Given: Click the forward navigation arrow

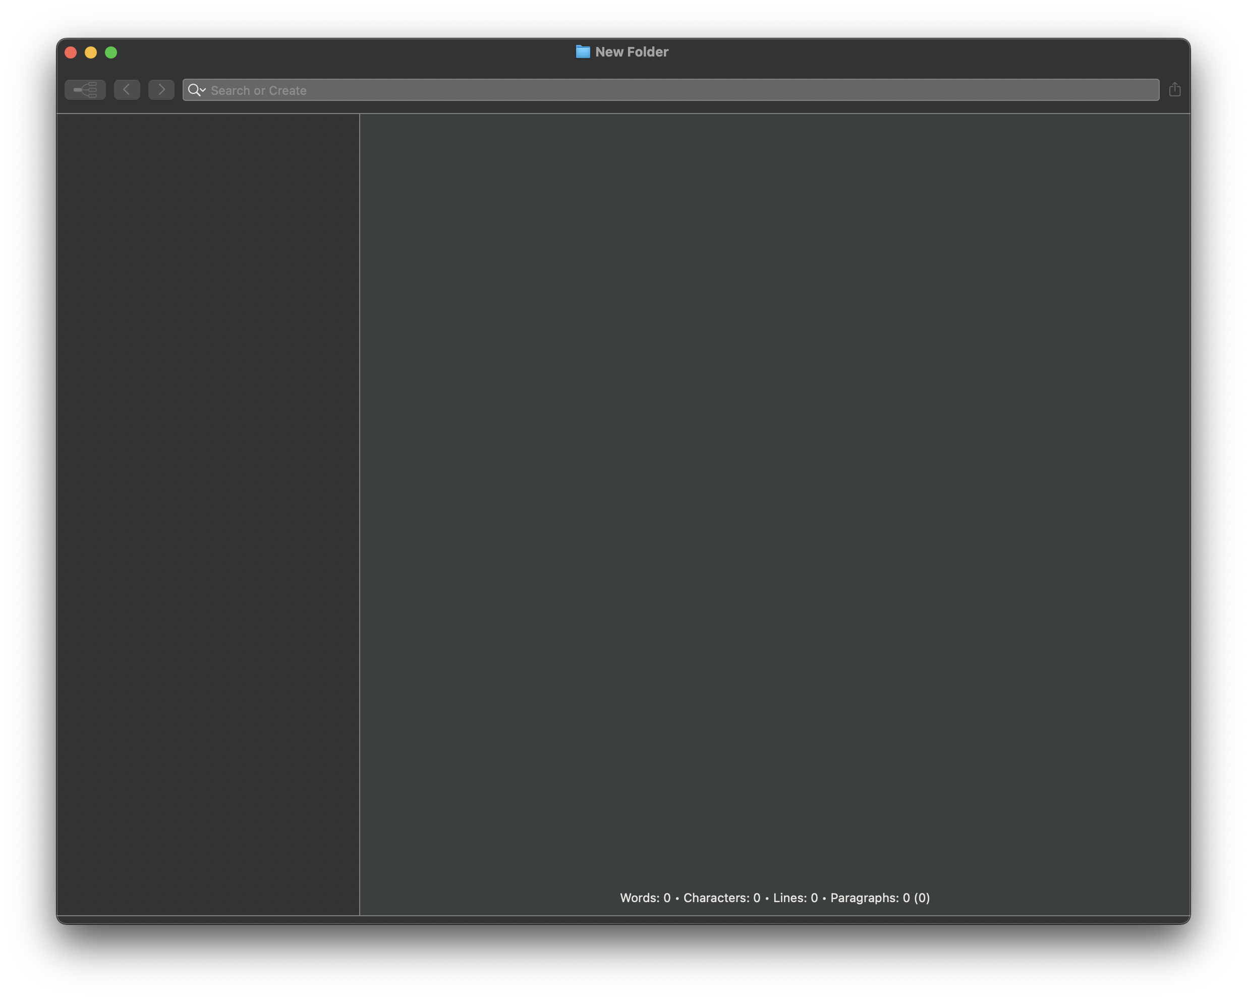Looking at the screenshot, I should pos(161,90).
